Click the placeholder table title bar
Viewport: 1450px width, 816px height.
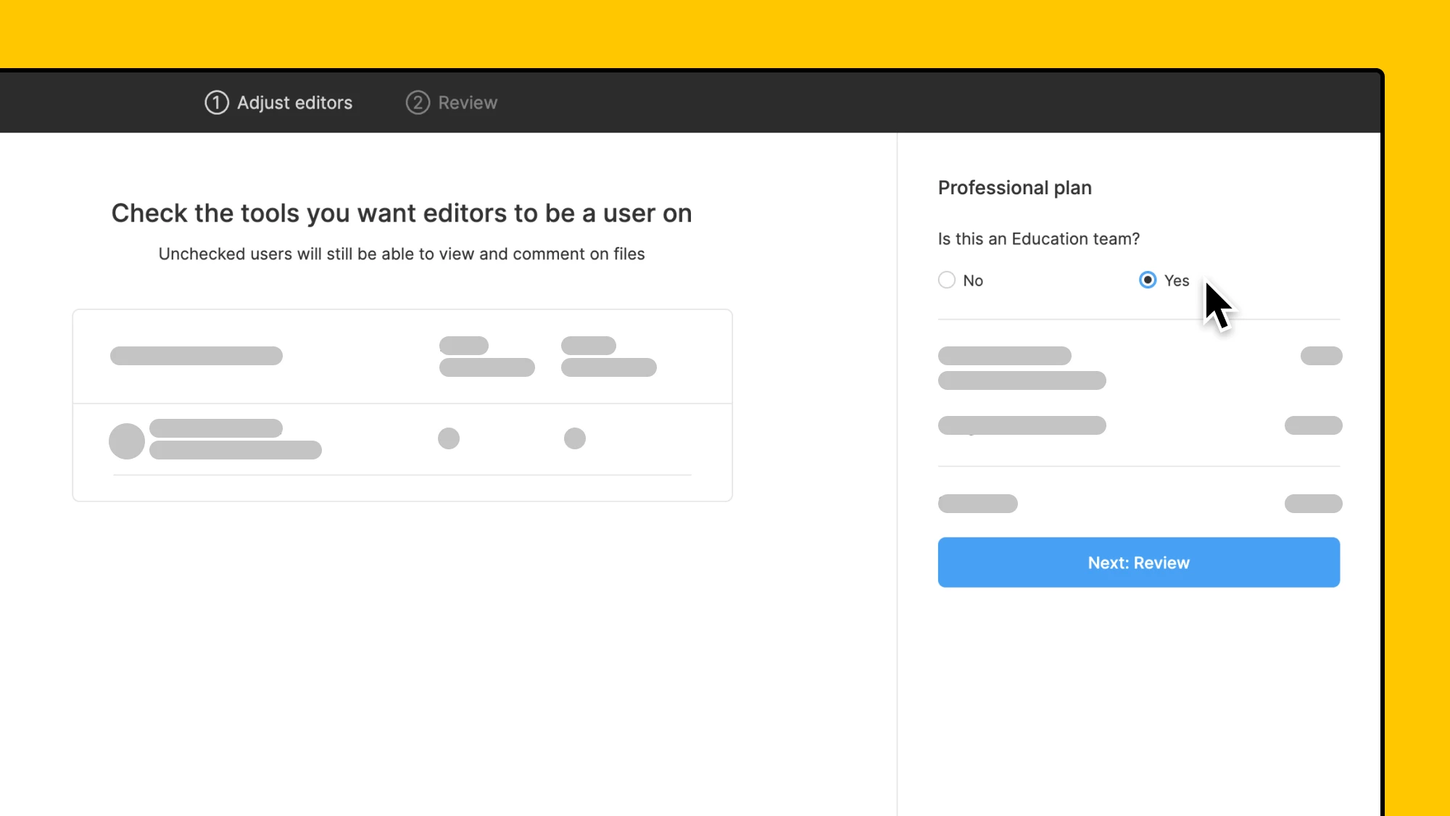tap(196, 355)
